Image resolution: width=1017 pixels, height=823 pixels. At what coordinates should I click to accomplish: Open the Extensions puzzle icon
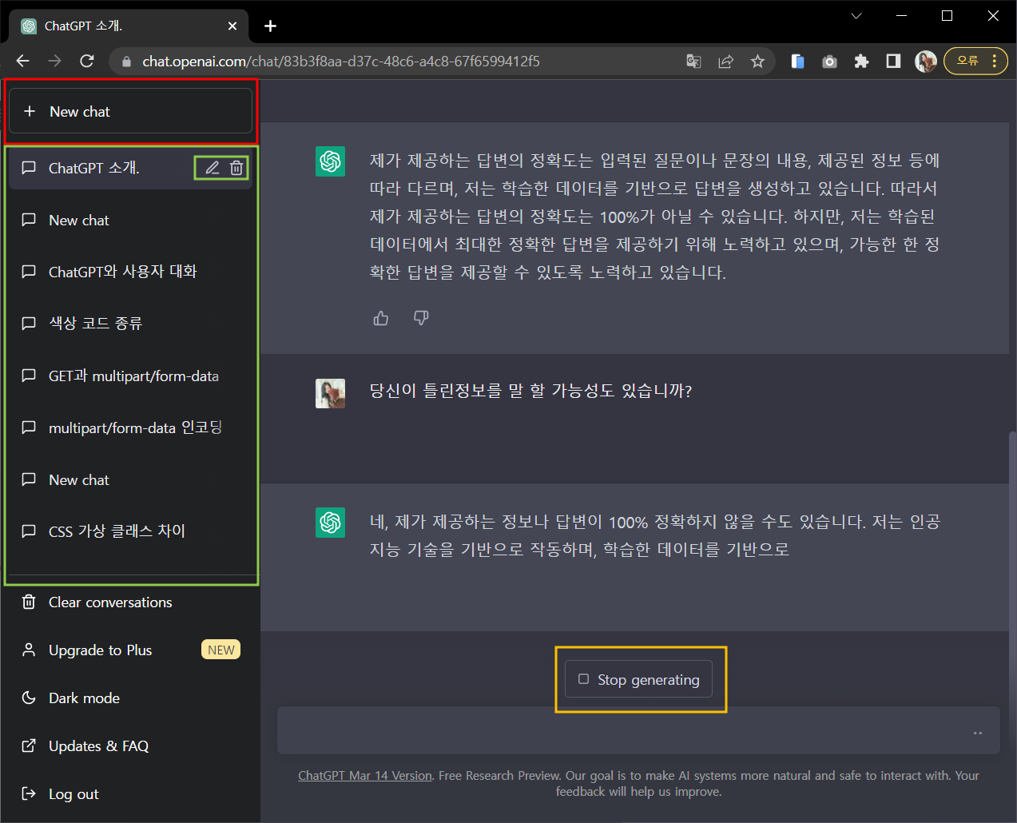click(x=861, y=62)
